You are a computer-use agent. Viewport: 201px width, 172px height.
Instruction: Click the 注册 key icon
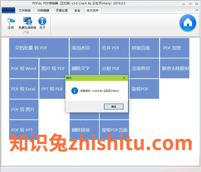(x=11, y=21)
